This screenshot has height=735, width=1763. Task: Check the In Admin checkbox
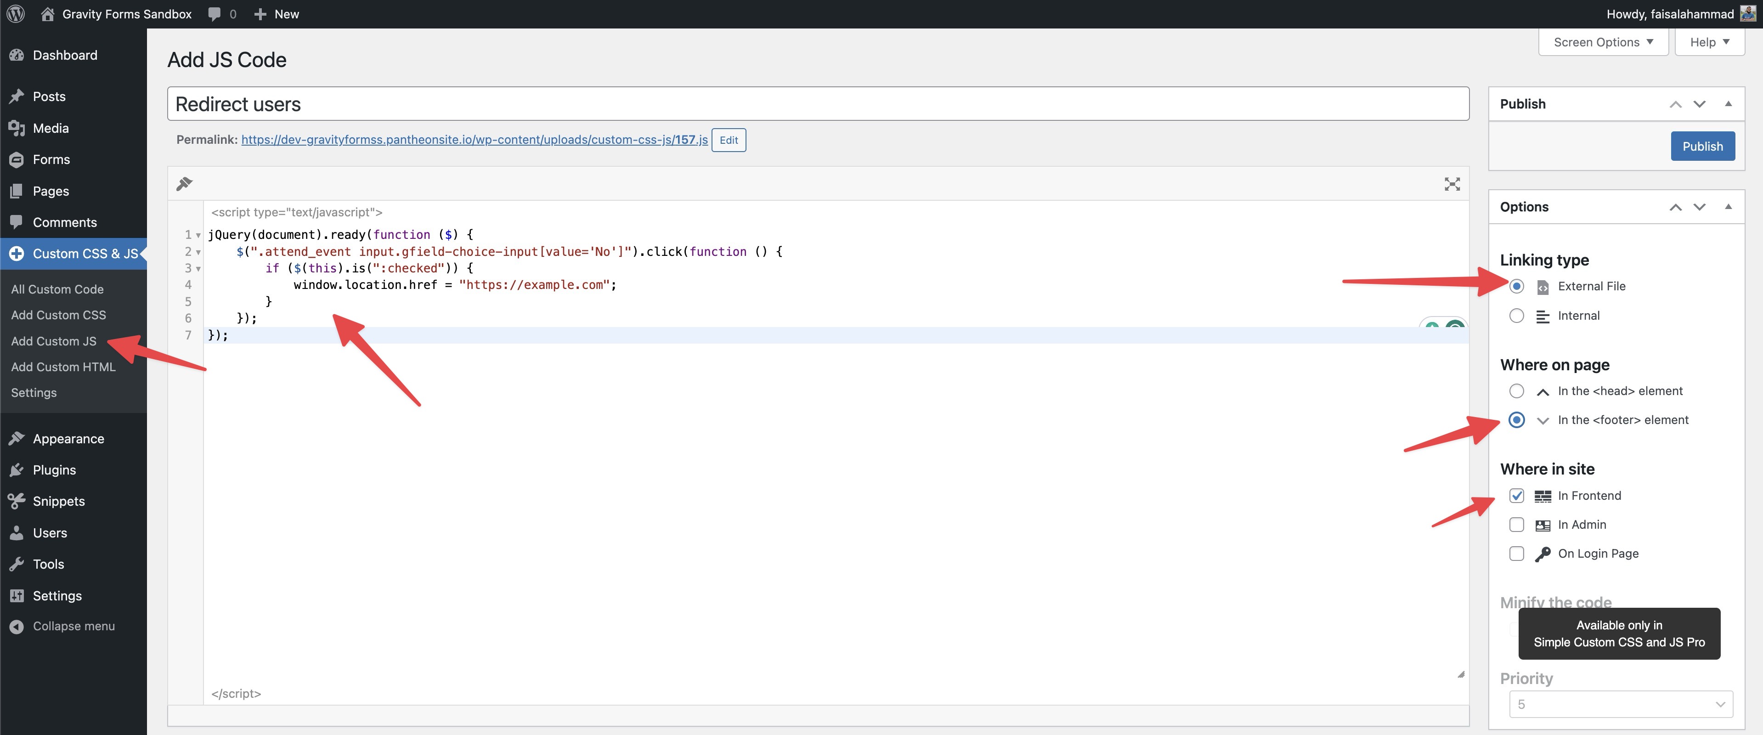[1517, 524]
